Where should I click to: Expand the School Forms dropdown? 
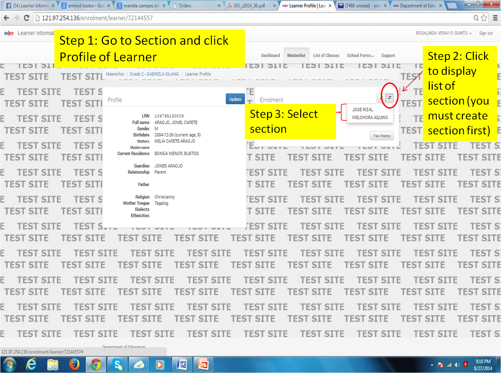(360, 56)
